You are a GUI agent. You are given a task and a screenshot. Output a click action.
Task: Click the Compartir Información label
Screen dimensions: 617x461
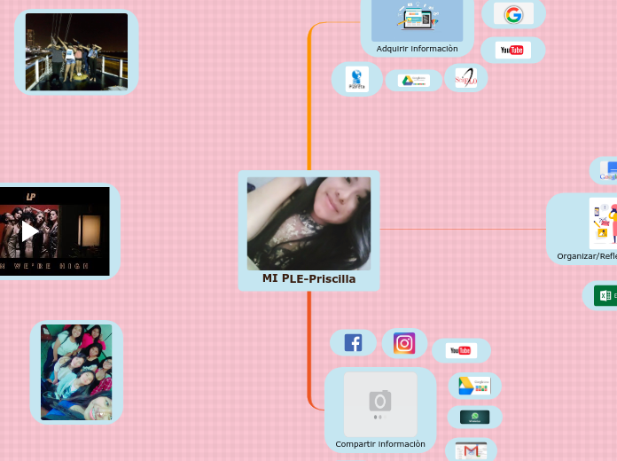point(380,444)
